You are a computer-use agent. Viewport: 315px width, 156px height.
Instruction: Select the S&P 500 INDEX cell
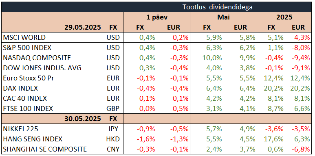click(x=27, y=48)
